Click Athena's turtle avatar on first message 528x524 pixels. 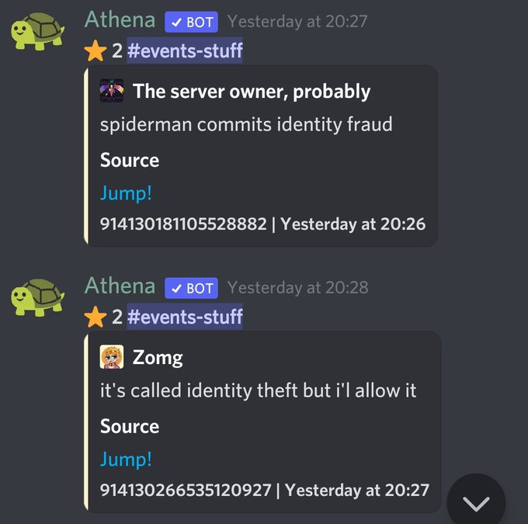(x=38, y=31)
